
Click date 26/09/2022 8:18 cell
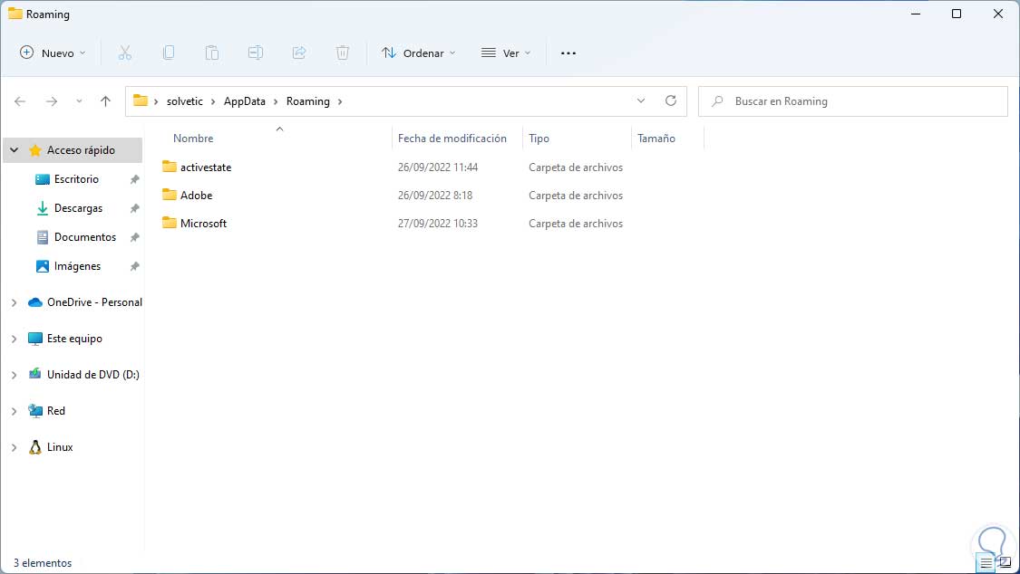435,196
